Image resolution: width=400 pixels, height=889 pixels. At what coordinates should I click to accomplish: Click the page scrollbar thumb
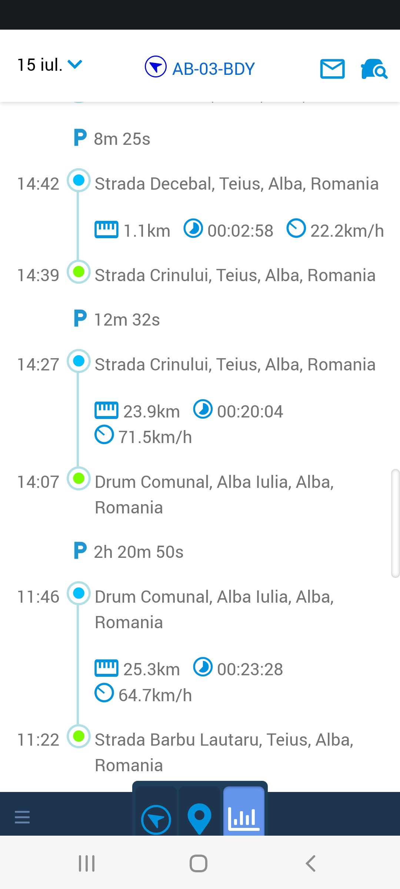pos(395,523)
